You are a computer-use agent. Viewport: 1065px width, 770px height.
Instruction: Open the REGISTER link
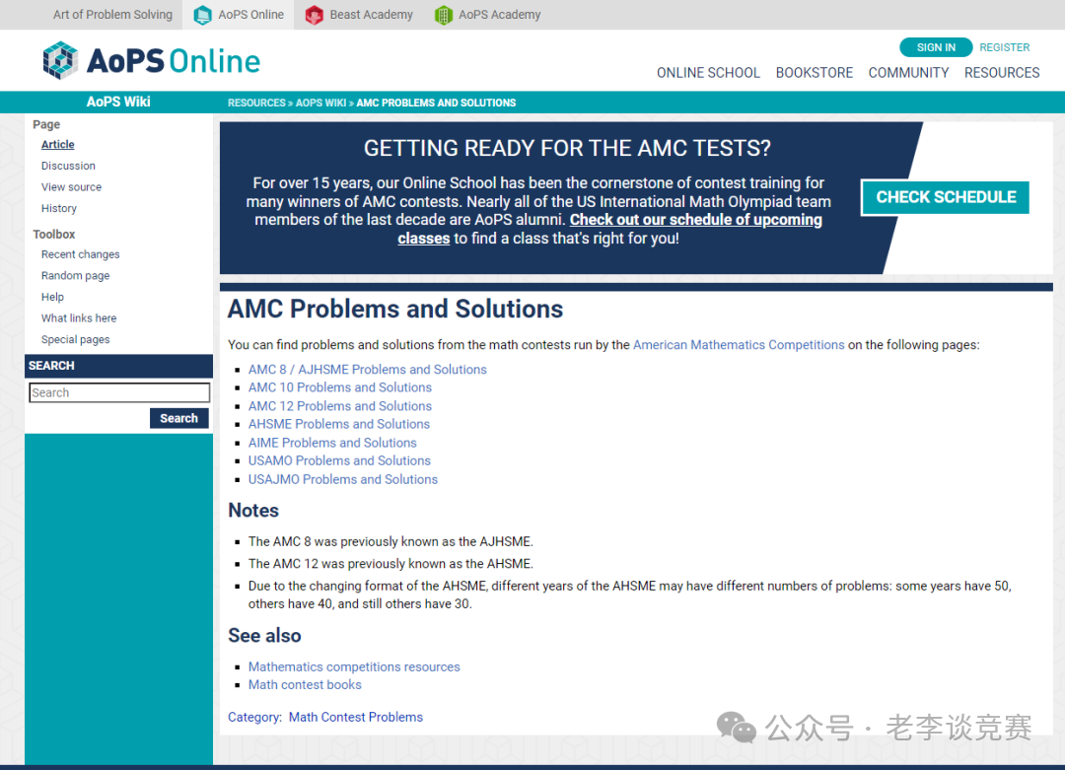click(x=1004, y=47)
